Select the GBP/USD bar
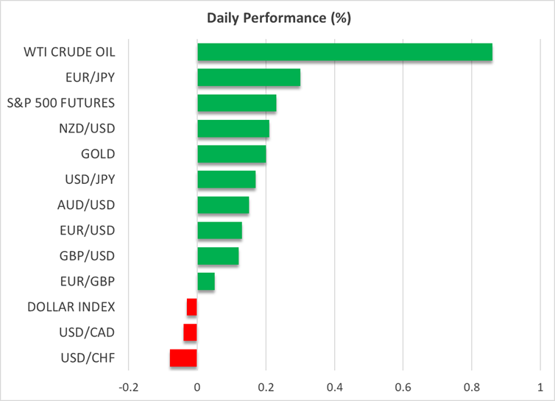 pos(218,256)
